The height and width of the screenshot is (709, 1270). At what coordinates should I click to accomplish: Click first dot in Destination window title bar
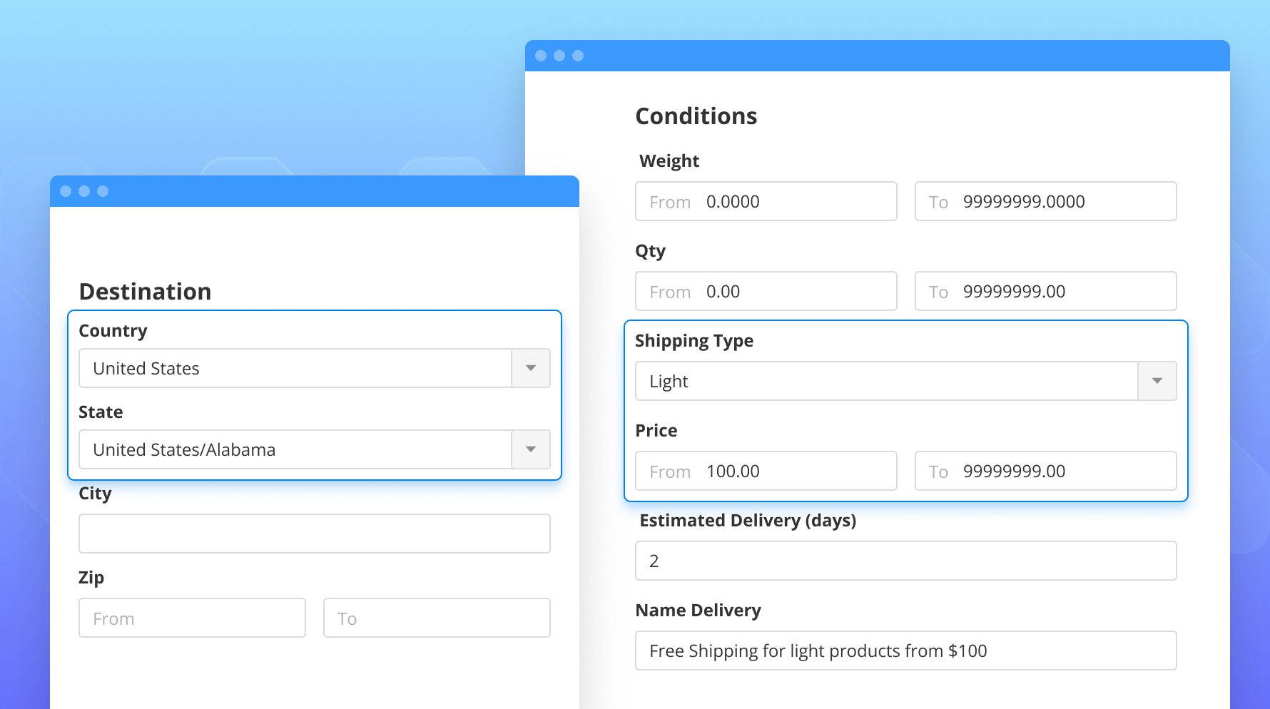(x=66, y=191)
